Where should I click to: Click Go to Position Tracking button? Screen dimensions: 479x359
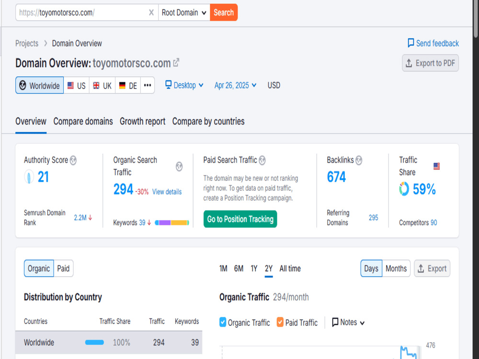pyautogui.click(x=240, y=219)
